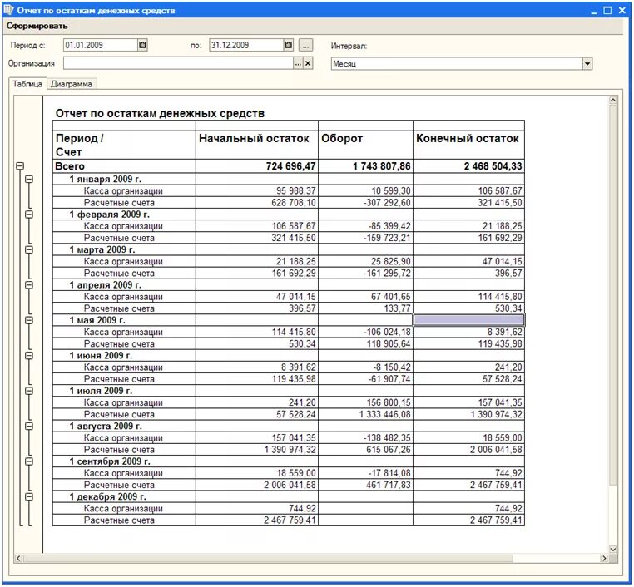Screen dimensions: 634x587
Task: Select the highlighted cell in 1 мая row
Action: pyautogui.click(x=468, y=320)
